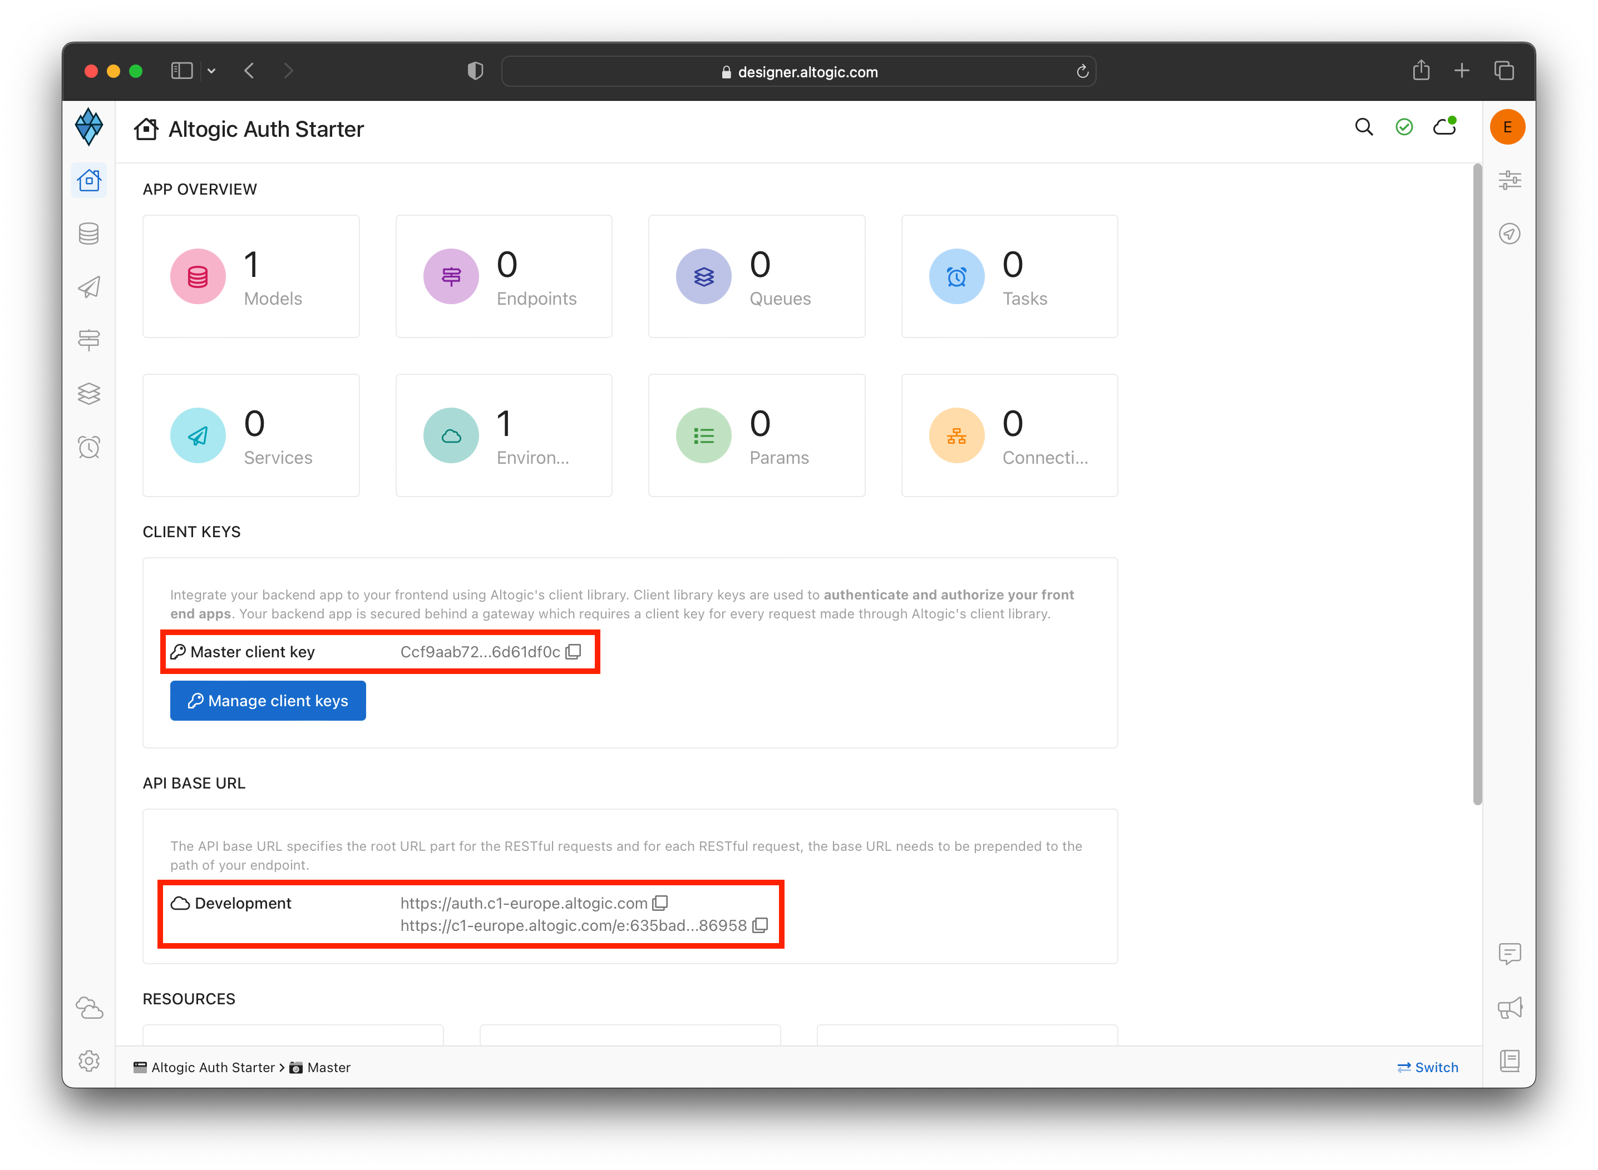Click the search magnifier icon in header
Viewport: 1598px width, 1170px height.
1363,127
